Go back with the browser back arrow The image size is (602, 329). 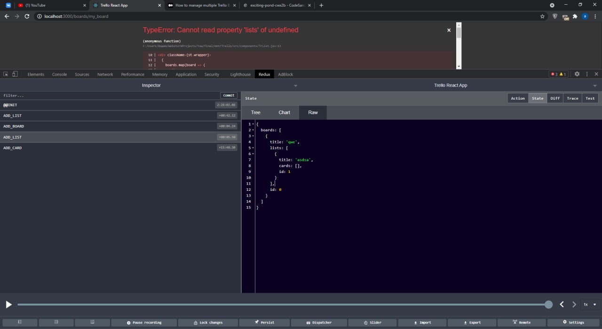7,16
